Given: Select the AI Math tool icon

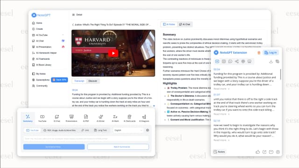Looking at the screenshot, I should pyautogui.click(x=115, y=118).
